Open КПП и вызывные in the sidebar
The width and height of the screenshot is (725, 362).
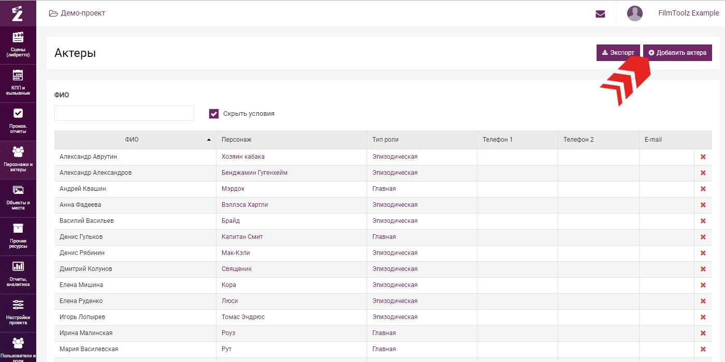click(x=18, y=83)
